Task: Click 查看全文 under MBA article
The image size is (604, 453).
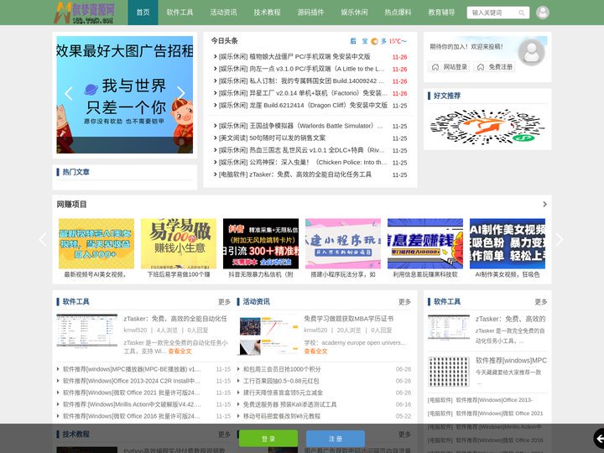Action: [x=315, y=351]
